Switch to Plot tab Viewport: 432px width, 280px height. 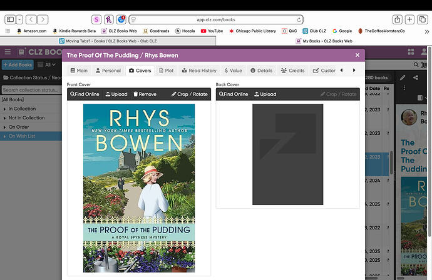tap(167, 71)
